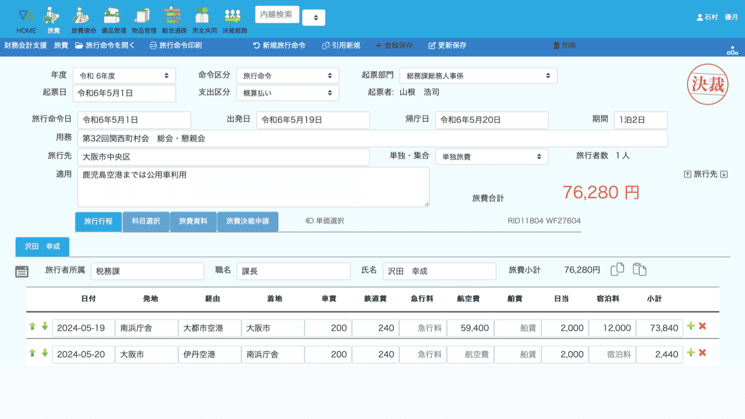Open the traveler list icon left of 旅行者所属
This screenshot has height=419, width=745.
[x=22, y=271]
